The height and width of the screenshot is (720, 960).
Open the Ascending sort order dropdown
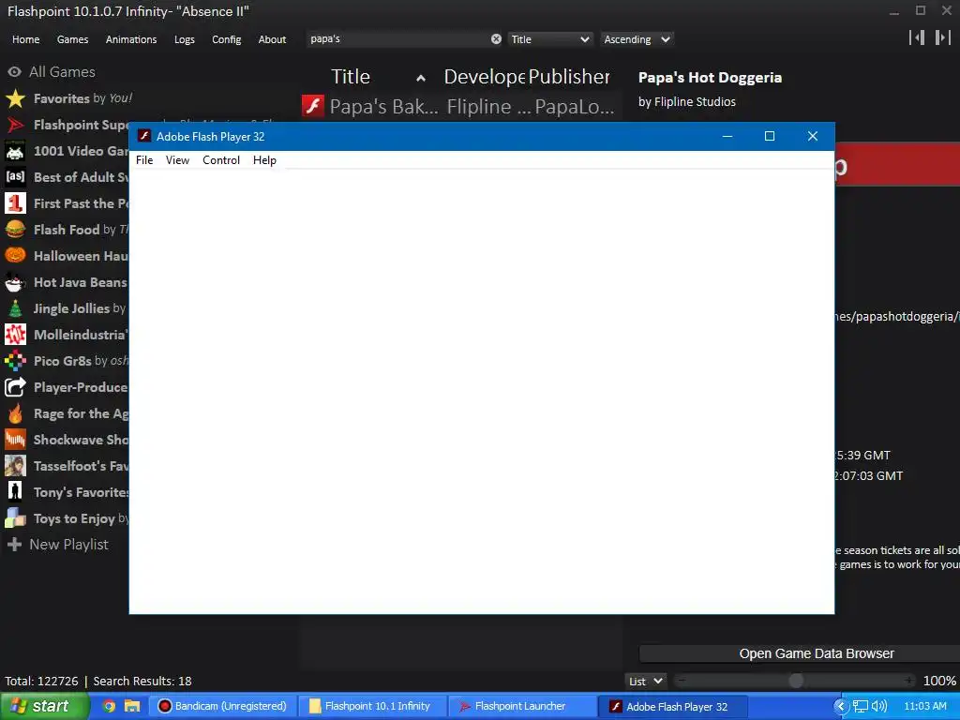637,39
